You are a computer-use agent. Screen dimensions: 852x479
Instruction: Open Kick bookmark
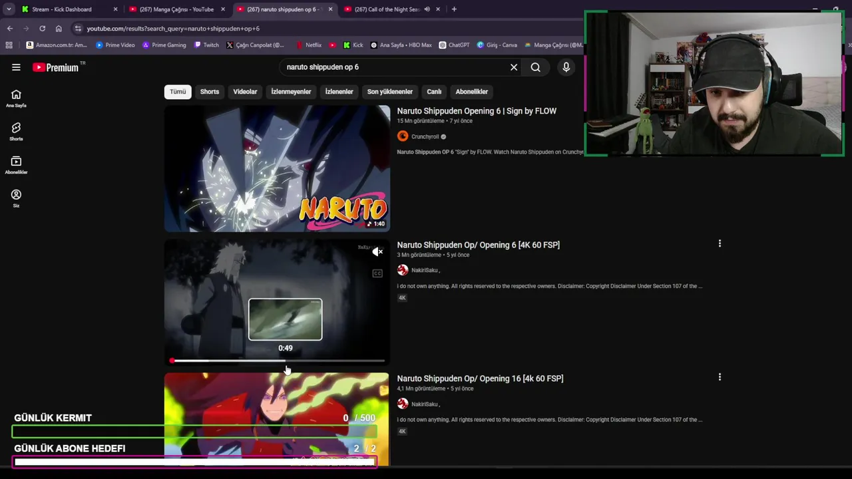point(353,45)
